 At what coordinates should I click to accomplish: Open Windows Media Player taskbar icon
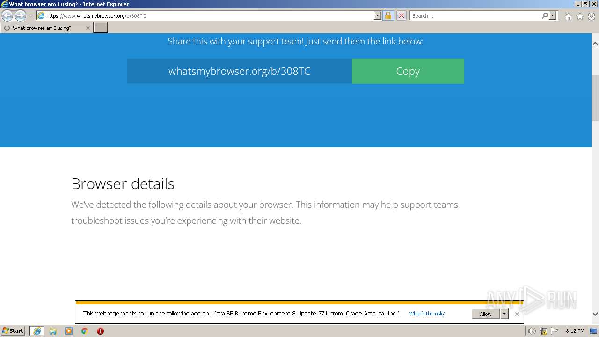tap(69, 331)
